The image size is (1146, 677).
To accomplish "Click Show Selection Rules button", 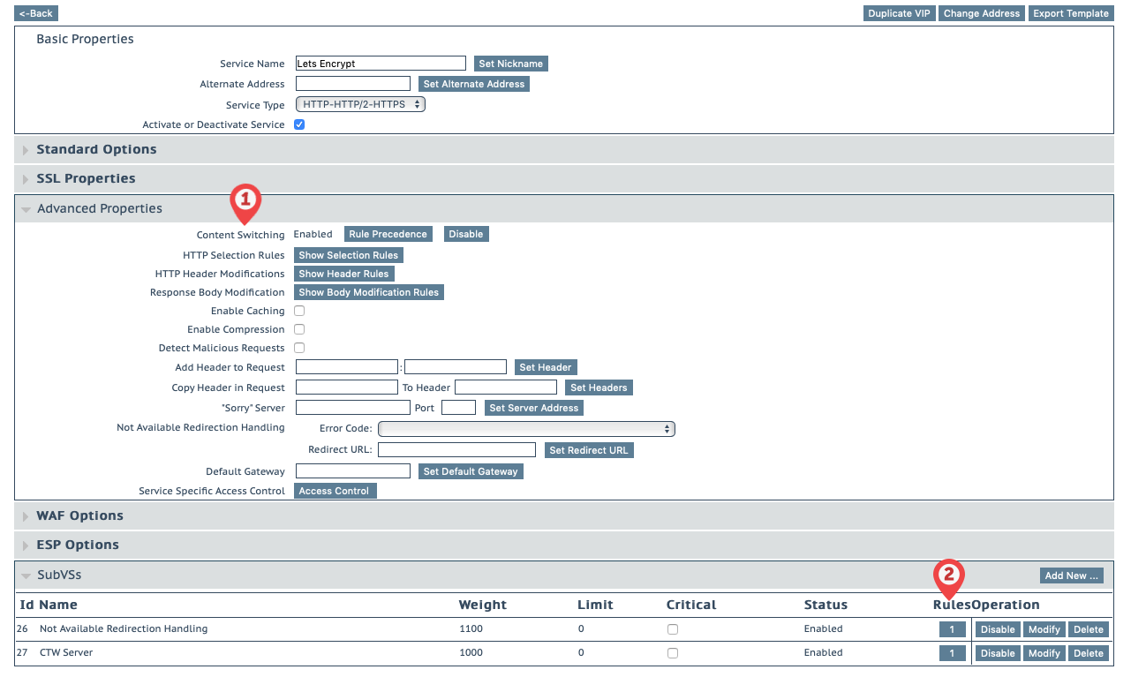I will coord(348,255).
